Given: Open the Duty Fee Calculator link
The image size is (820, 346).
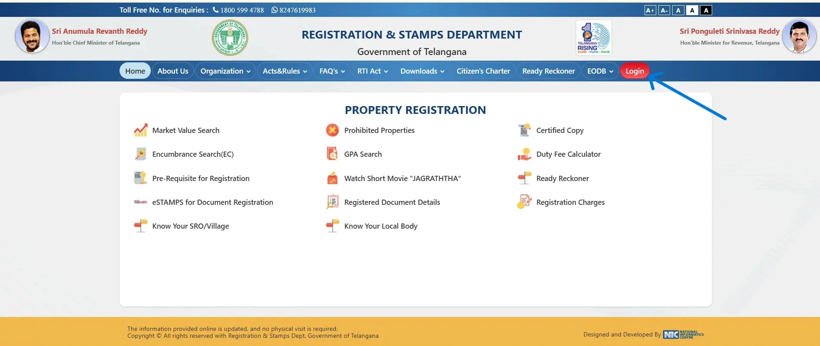Looking at the screenshot, I should (x=568, y=154).
